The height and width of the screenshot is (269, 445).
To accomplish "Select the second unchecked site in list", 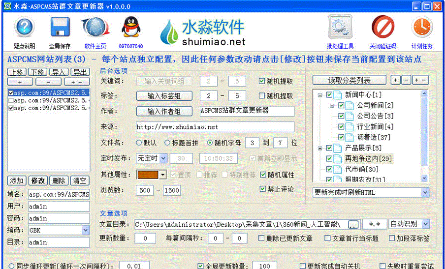I will tap(49, 100).
